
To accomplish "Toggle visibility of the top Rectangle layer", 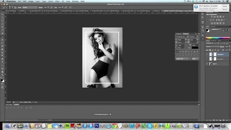I will [x=207, y=55].
